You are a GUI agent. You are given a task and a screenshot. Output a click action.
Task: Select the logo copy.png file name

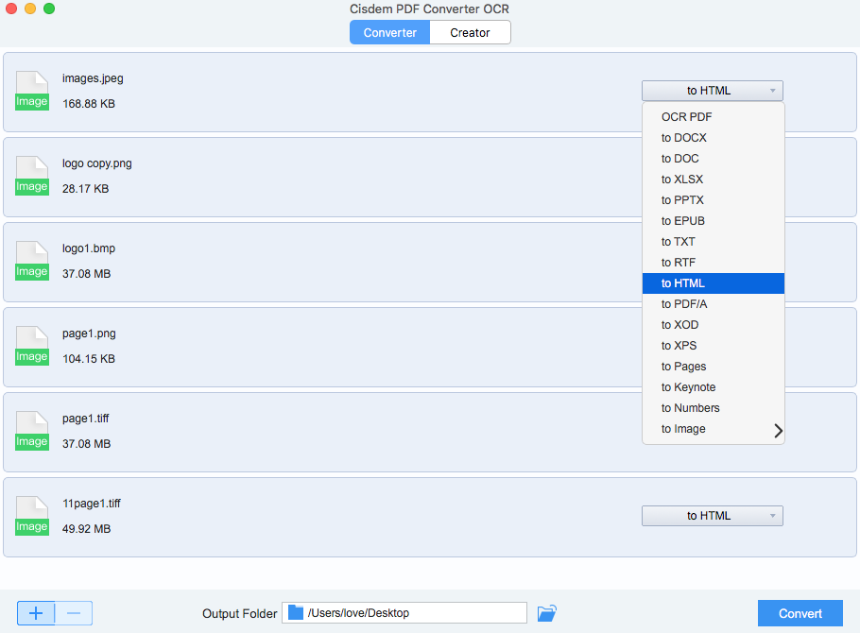(x=97, y=163)
